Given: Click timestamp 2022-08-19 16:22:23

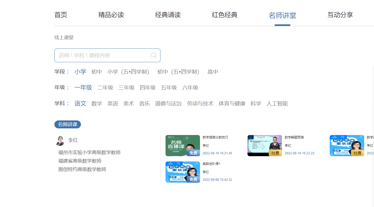Looking at the screenshot, I should (299, 153).
